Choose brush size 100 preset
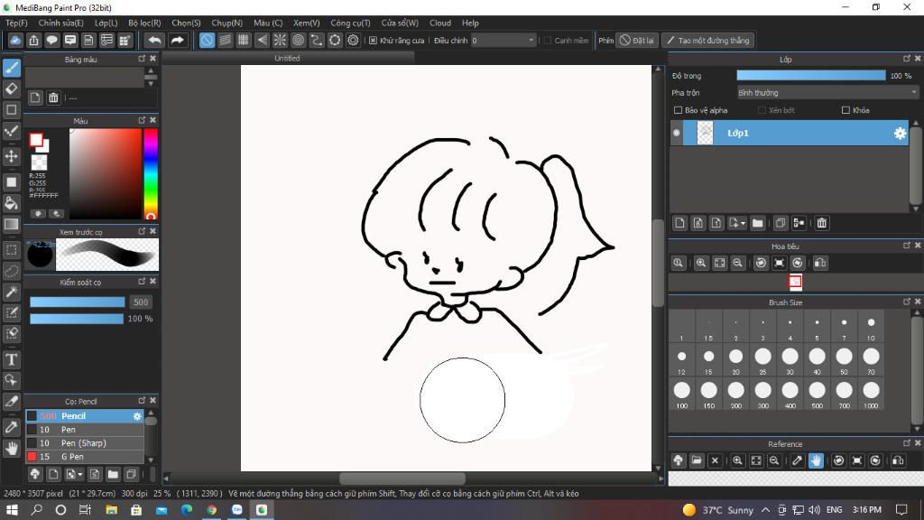Viewport: 924px width, 520px height. pyautogui.click(x=682, y=394)
